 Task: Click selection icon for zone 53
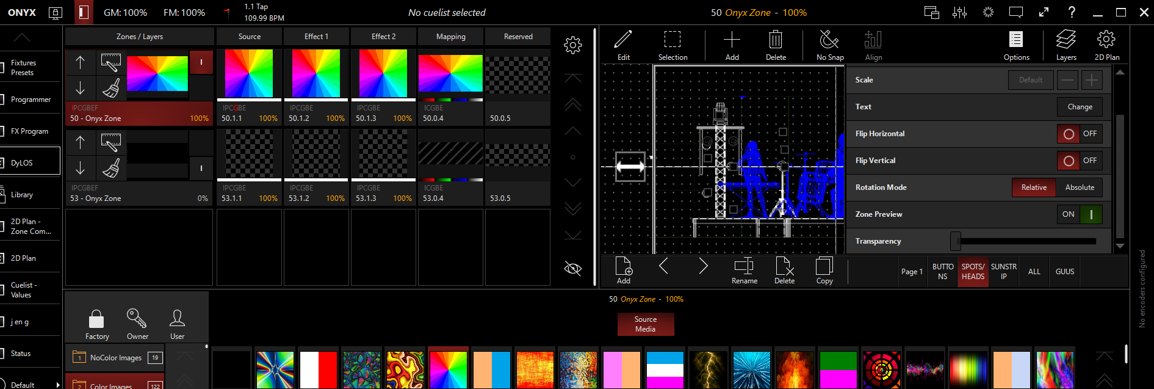coord(110,142)
